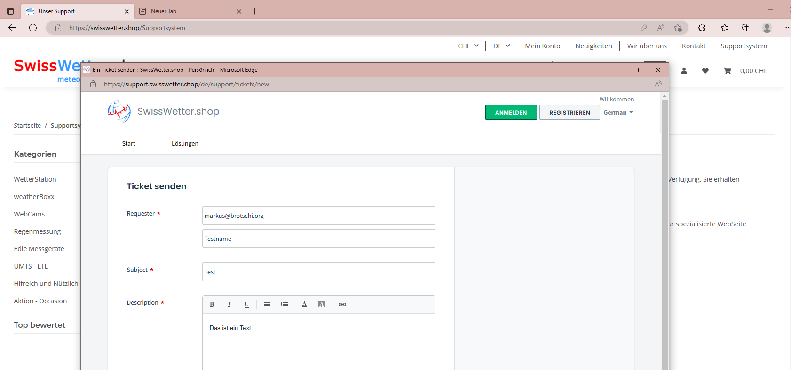Open text color picker in editor
The height and width of the screenshot is (370, 791).
coord(304,304)
